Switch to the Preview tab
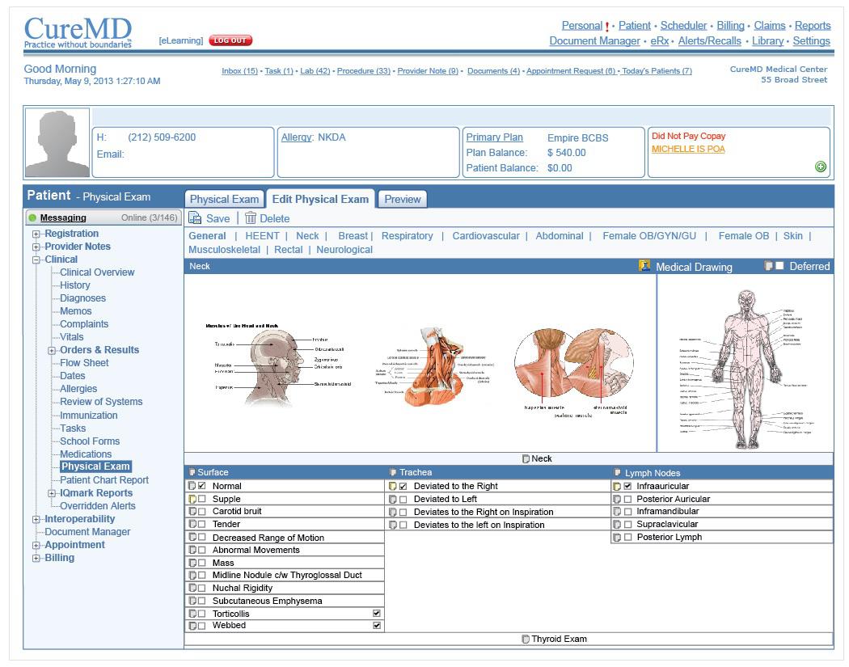Viewport: 849px width, 667px height. 402,200
